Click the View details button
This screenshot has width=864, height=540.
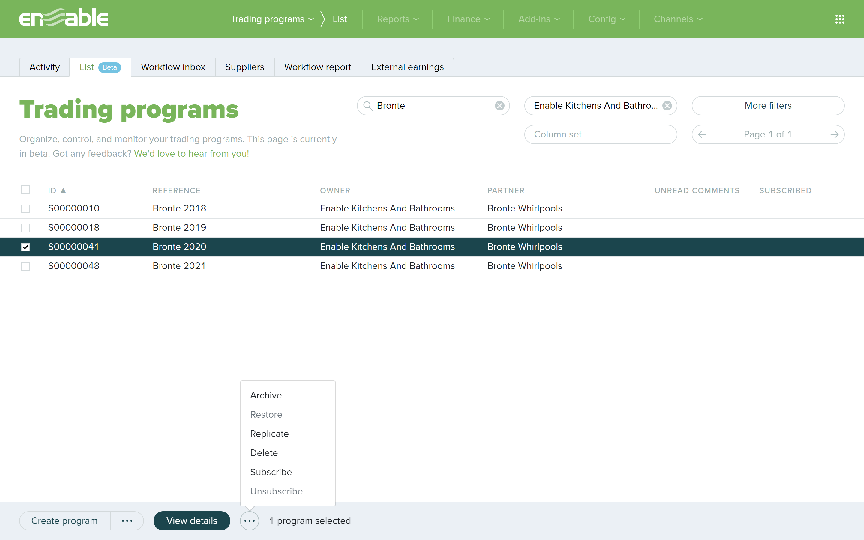point(192,521)
